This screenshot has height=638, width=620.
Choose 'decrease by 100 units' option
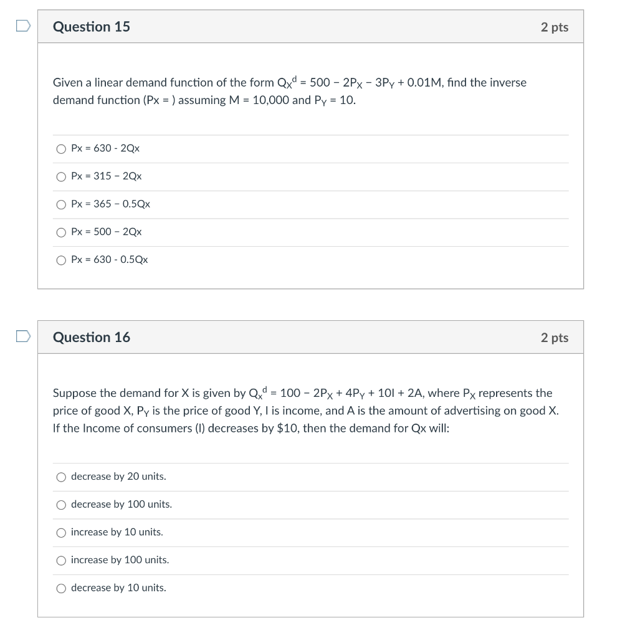click(x=61, y=505)
